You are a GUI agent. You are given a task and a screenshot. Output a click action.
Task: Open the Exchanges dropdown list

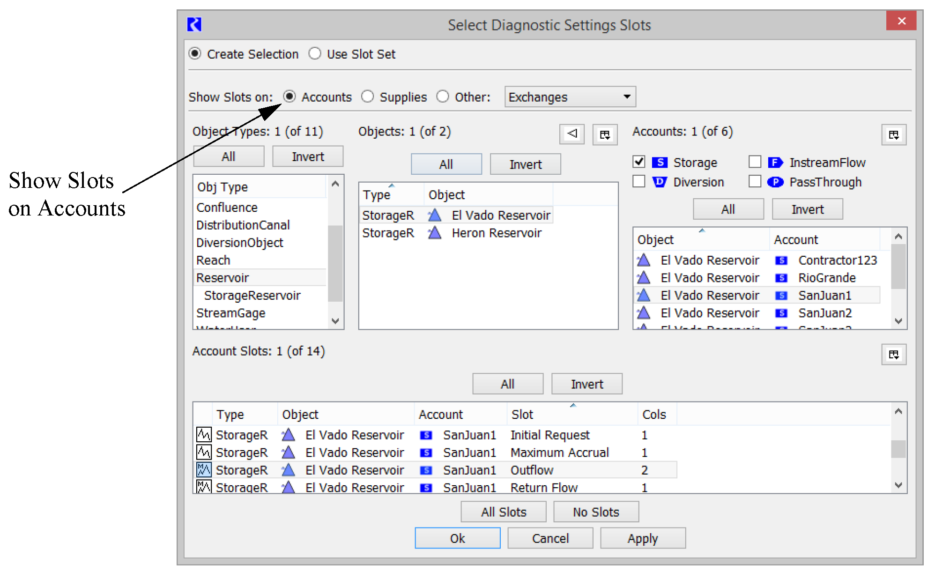pos(570,97)
